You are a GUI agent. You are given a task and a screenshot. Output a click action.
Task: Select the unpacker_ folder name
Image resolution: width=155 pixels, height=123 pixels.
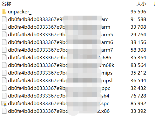(20, 12)
